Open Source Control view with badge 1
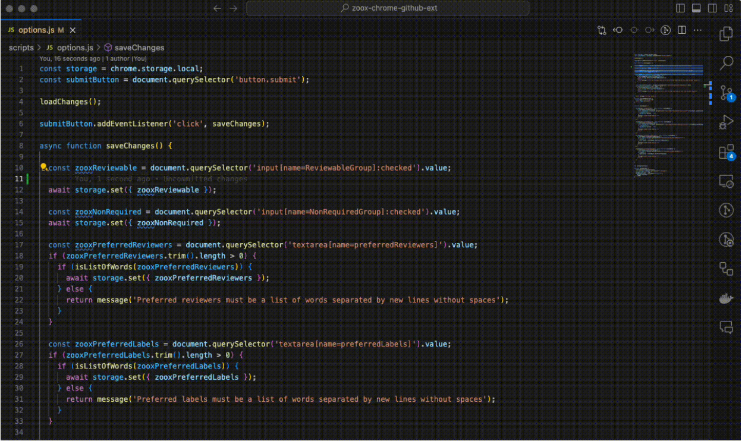The width and height of the screenshot is (742, 441). 727,93
